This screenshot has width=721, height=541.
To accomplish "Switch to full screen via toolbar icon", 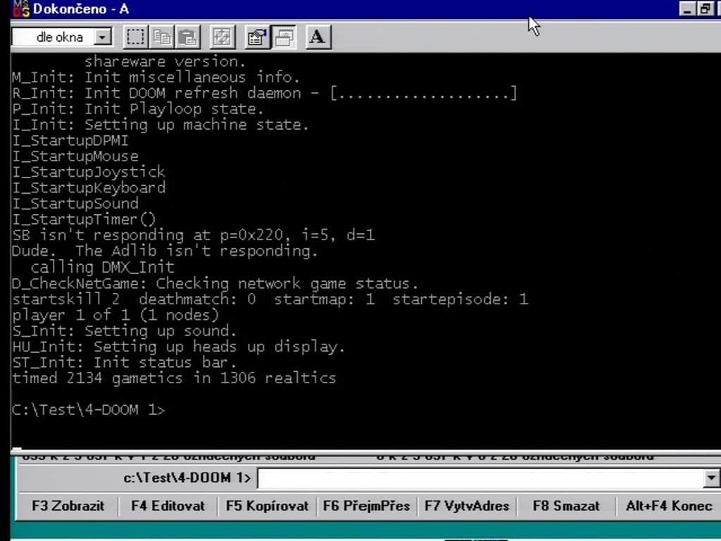I will pos(222,37).
